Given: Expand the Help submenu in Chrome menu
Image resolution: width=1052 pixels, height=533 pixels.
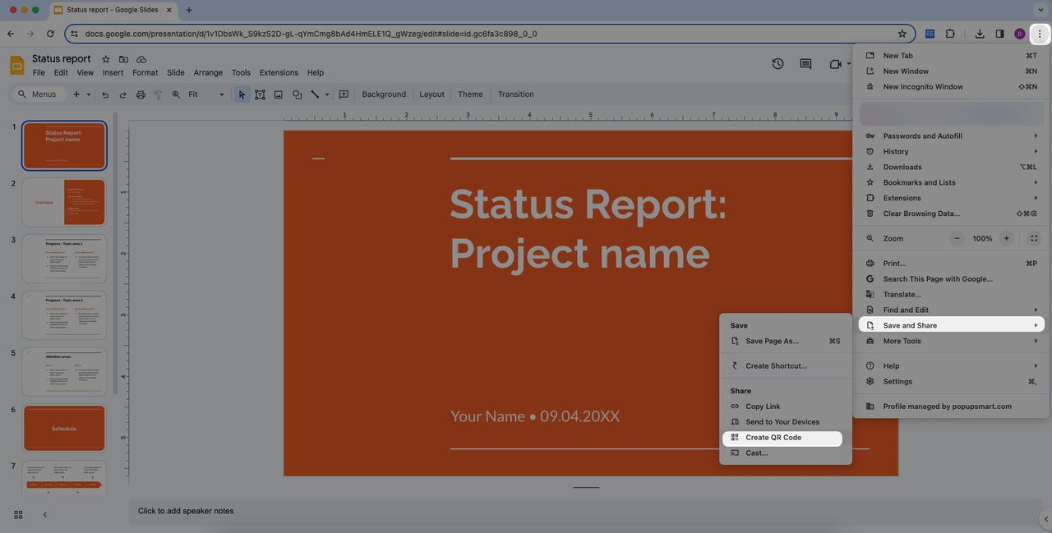Looking at the screenshot, I should coord(953,366).
